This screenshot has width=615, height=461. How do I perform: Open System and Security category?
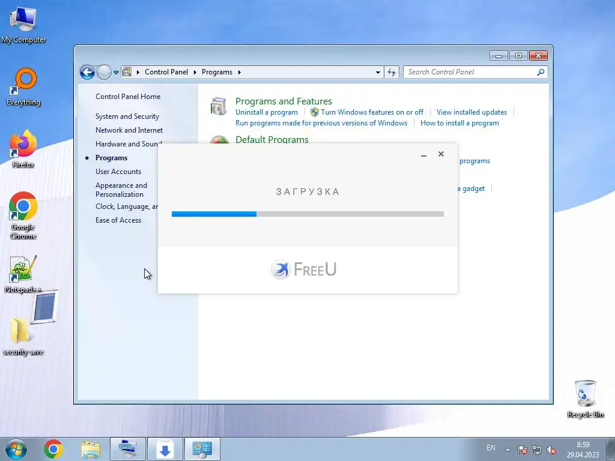tap(127, 116)
